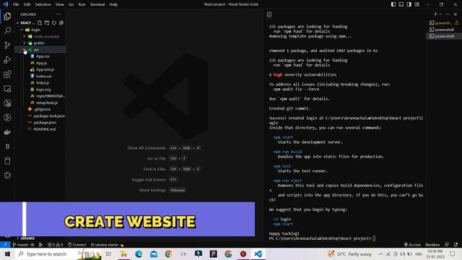This screenshot has width=462, height=260.
Task: Refresh the Explorer file tree
Action: click(54, 22)
